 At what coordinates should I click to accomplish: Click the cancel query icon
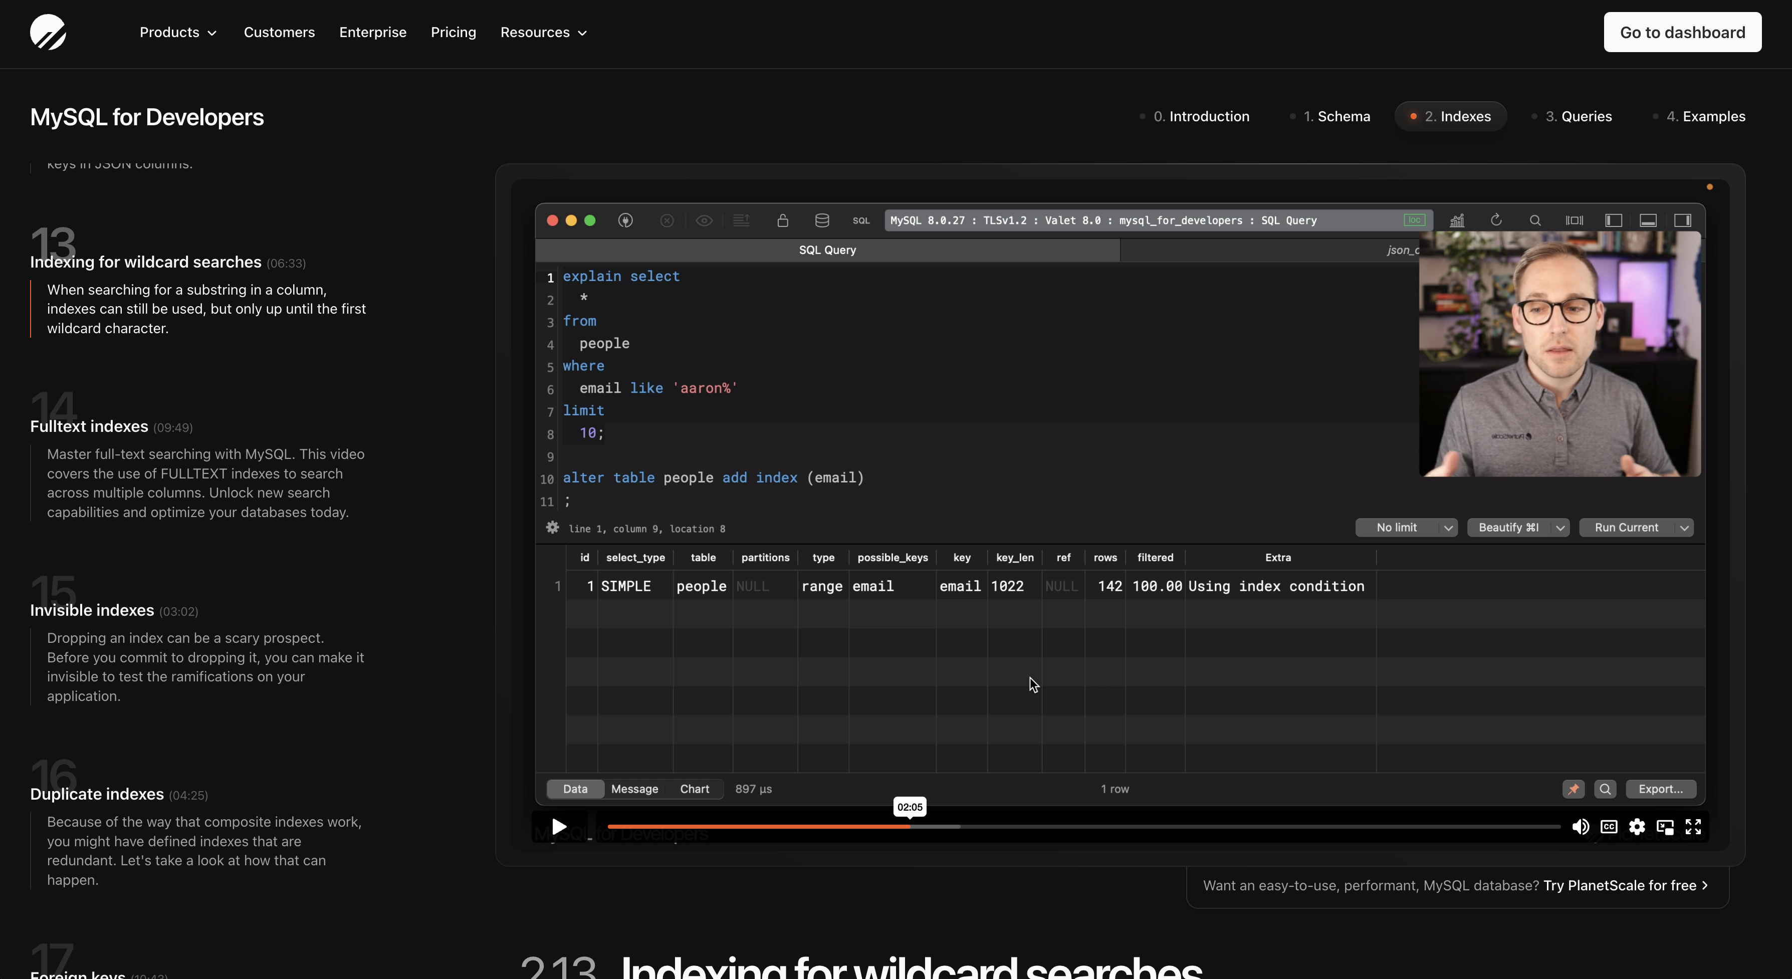point(666,220)
